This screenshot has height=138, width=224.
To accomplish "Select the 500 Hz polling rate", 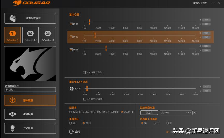I will pyautogui.click(x=95, y=112).
